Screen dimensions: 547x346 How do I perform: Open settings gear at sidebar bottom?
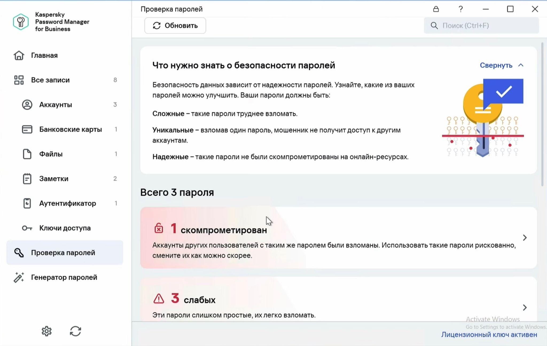(46, 331)
